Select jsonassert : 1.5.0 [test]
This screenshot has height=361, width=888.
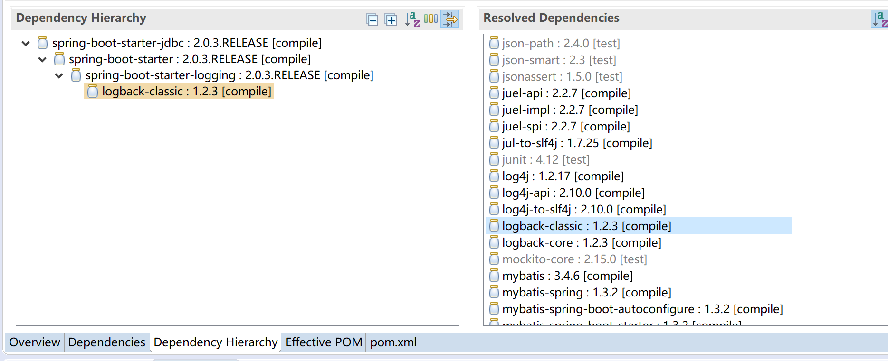click(x=562, y=76)
